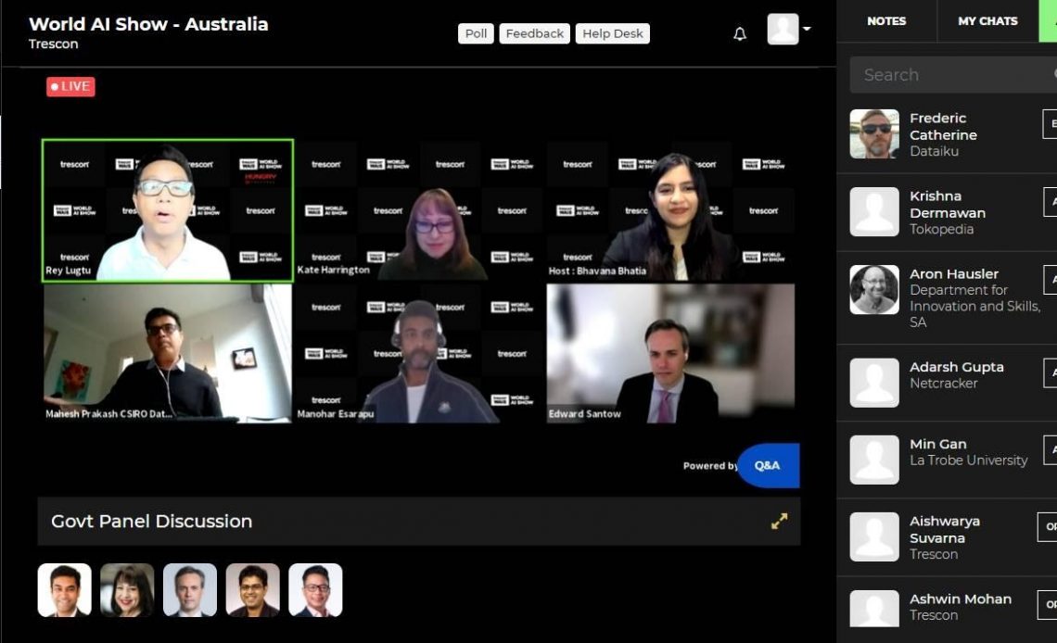Open Min Gan's avatar placeholder
Screen dimensions: 1057x643
[874, 460]
